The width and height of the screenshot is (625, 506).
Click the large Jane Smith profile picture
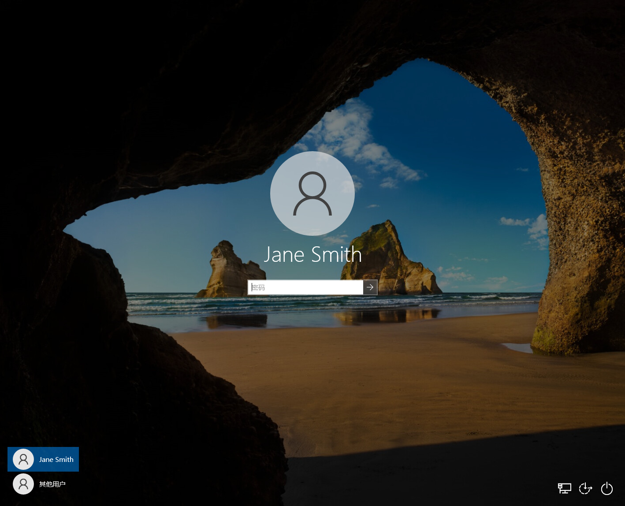[x=312, y=193]
